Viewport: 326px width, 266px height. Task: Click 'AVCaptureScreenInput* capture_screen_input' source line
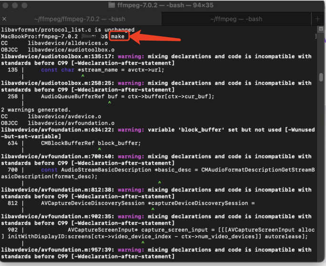click(191, 230)
